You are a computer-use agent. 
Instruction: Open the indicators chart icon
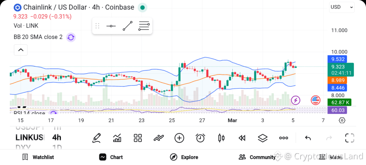[117, 138]
